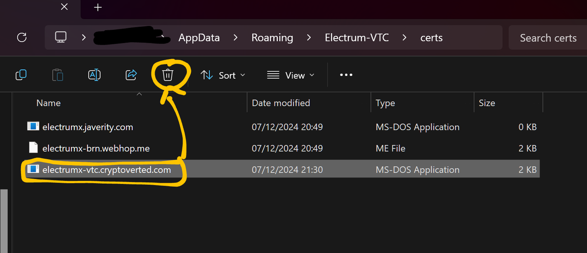Select file electrumx-brn.webhop.me
Screen dimensions: 587x253
click(x=96, y=148)
